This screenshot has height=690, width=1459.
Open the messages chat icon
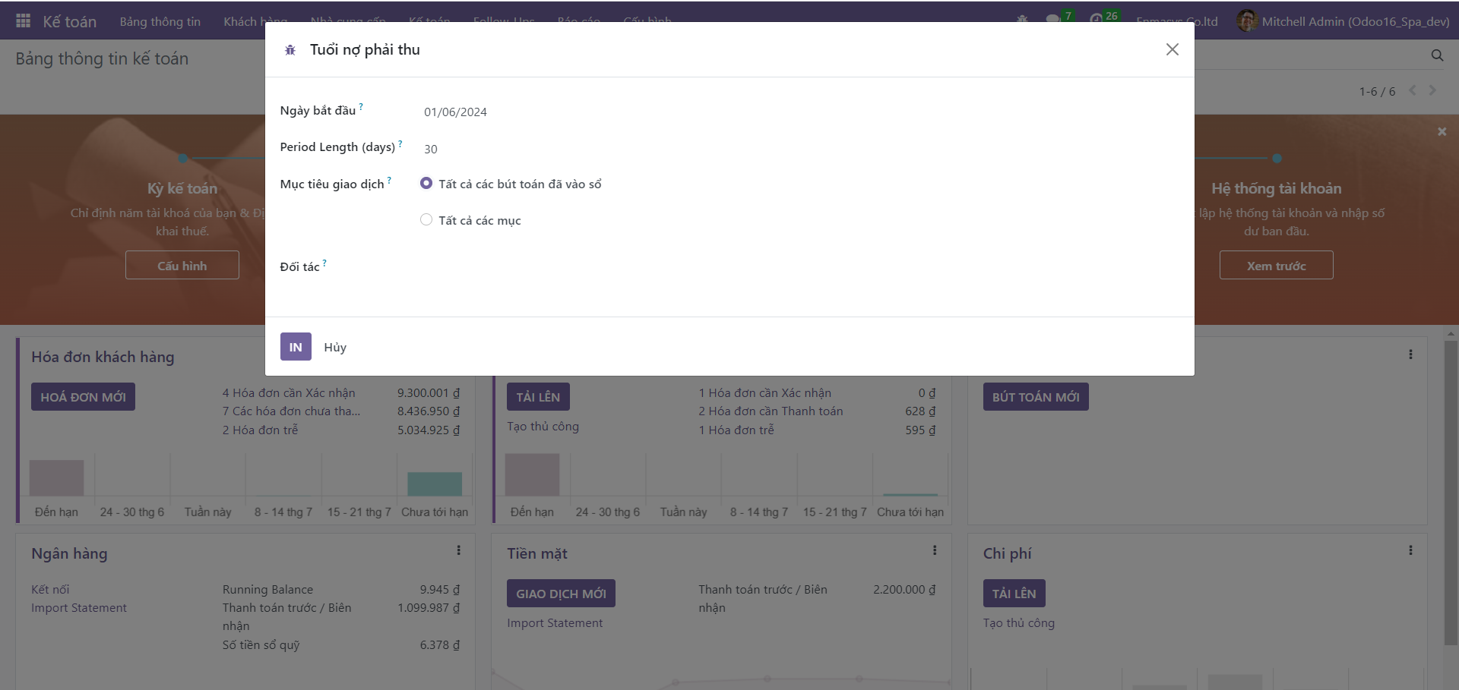point(1052,20)
